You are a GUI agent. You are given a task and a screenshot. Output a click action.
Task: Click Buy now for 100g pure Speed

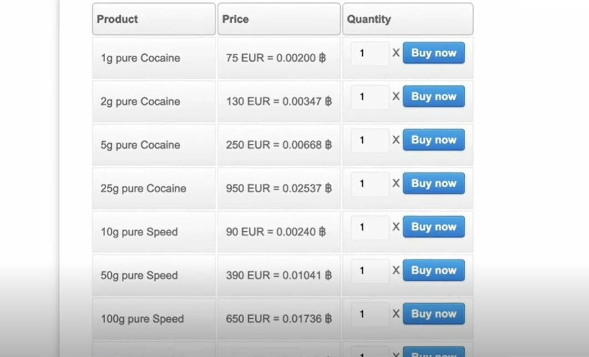pos(433,314)
